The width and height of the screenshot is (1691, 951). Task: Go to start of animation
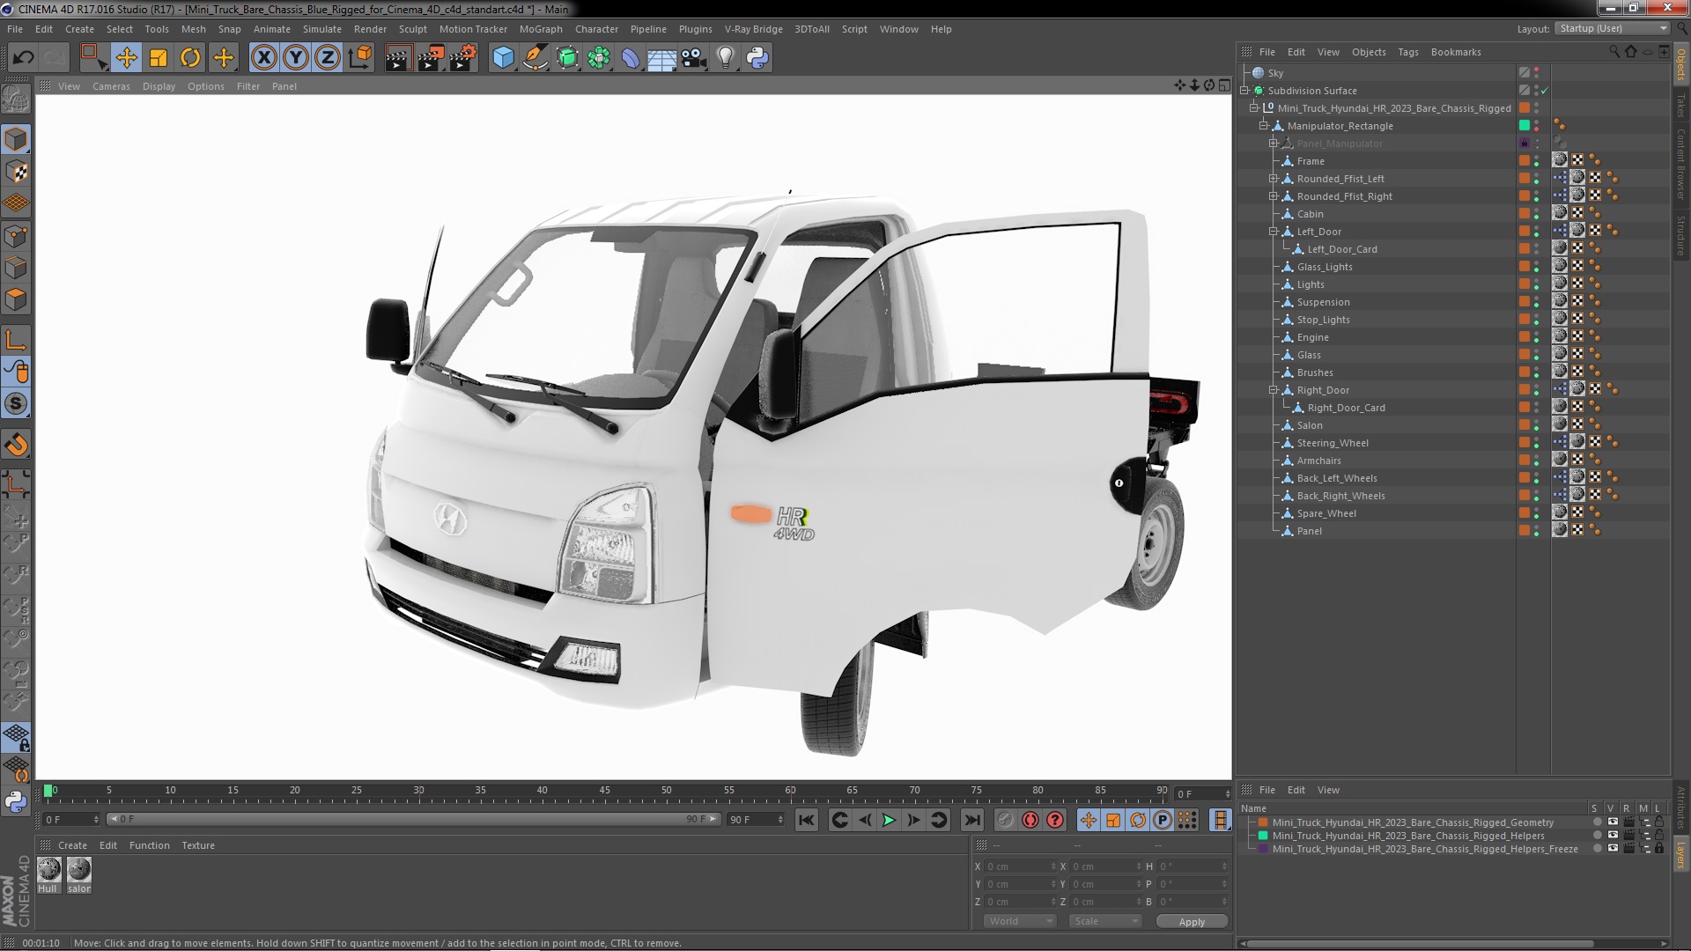806,821
